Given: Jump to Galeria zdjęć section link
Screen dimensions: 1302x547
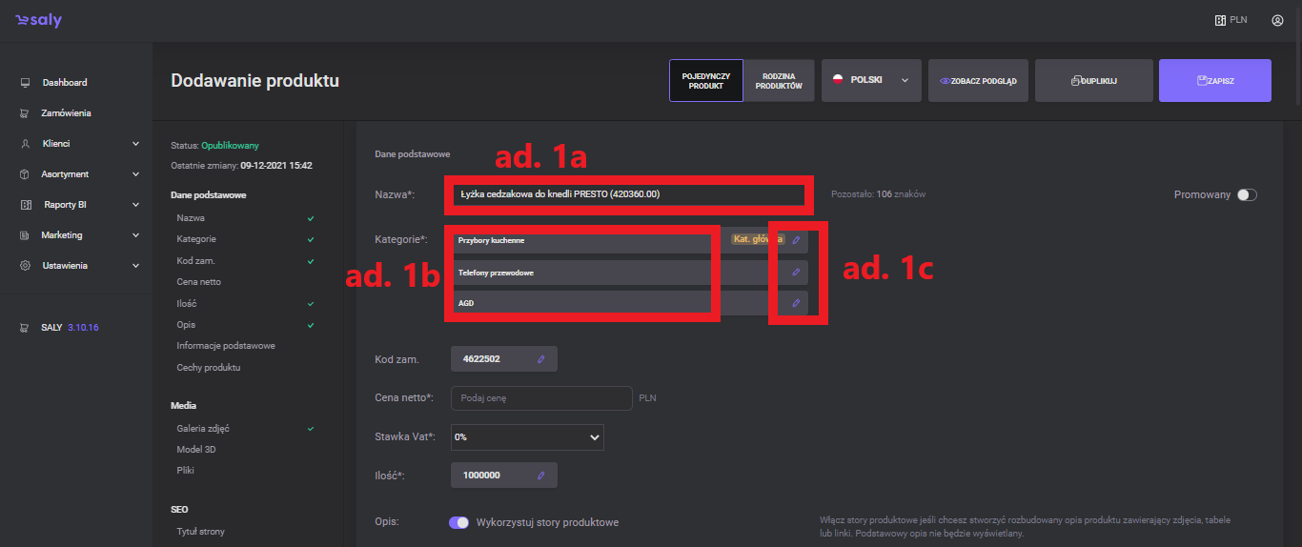Looking at the screenshot, I should (203, 429).
